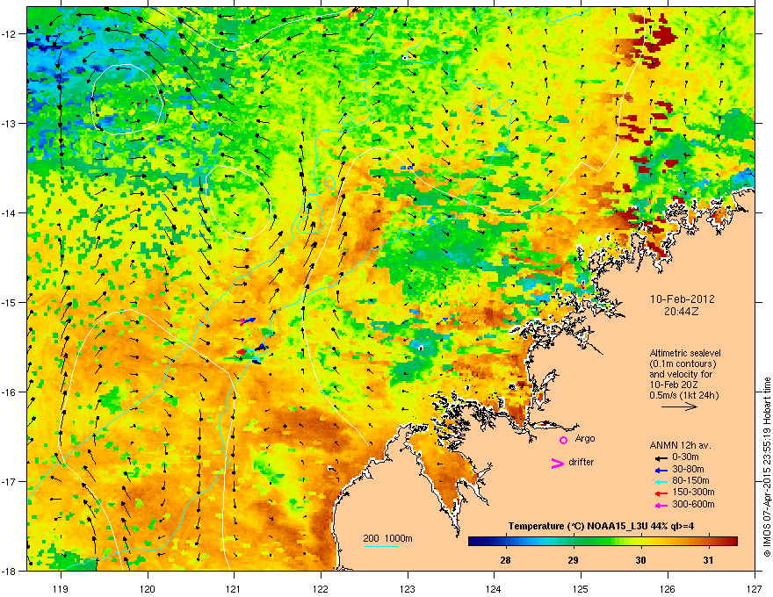Click the '119' longitude axis label
This screenshot has height=597, width=773.
[x=61, y=588]
